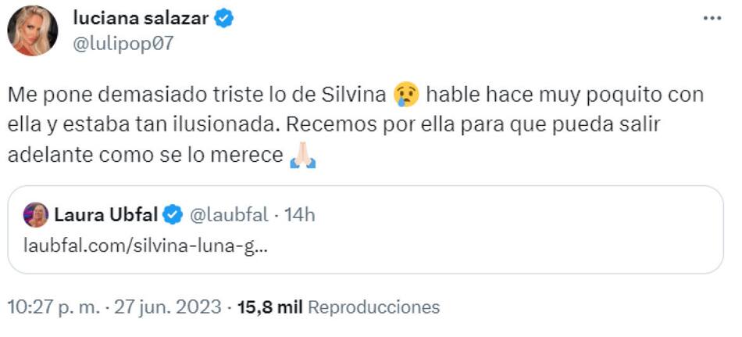This screenshot has width=742, height=337.
Task: Click the crying face emoji in the tweet
Action: coord(407,95)
